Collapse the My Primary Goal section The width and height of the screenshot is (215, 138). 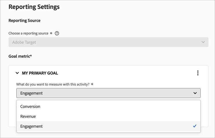click(x=17, y=73)
